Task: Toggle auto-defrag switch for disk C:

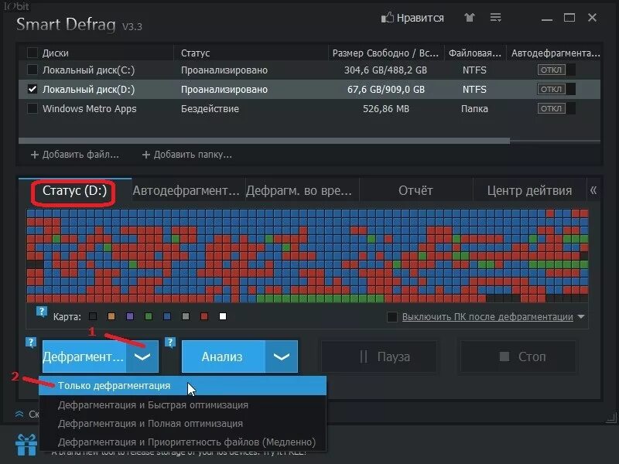Action: coord(556,70)
